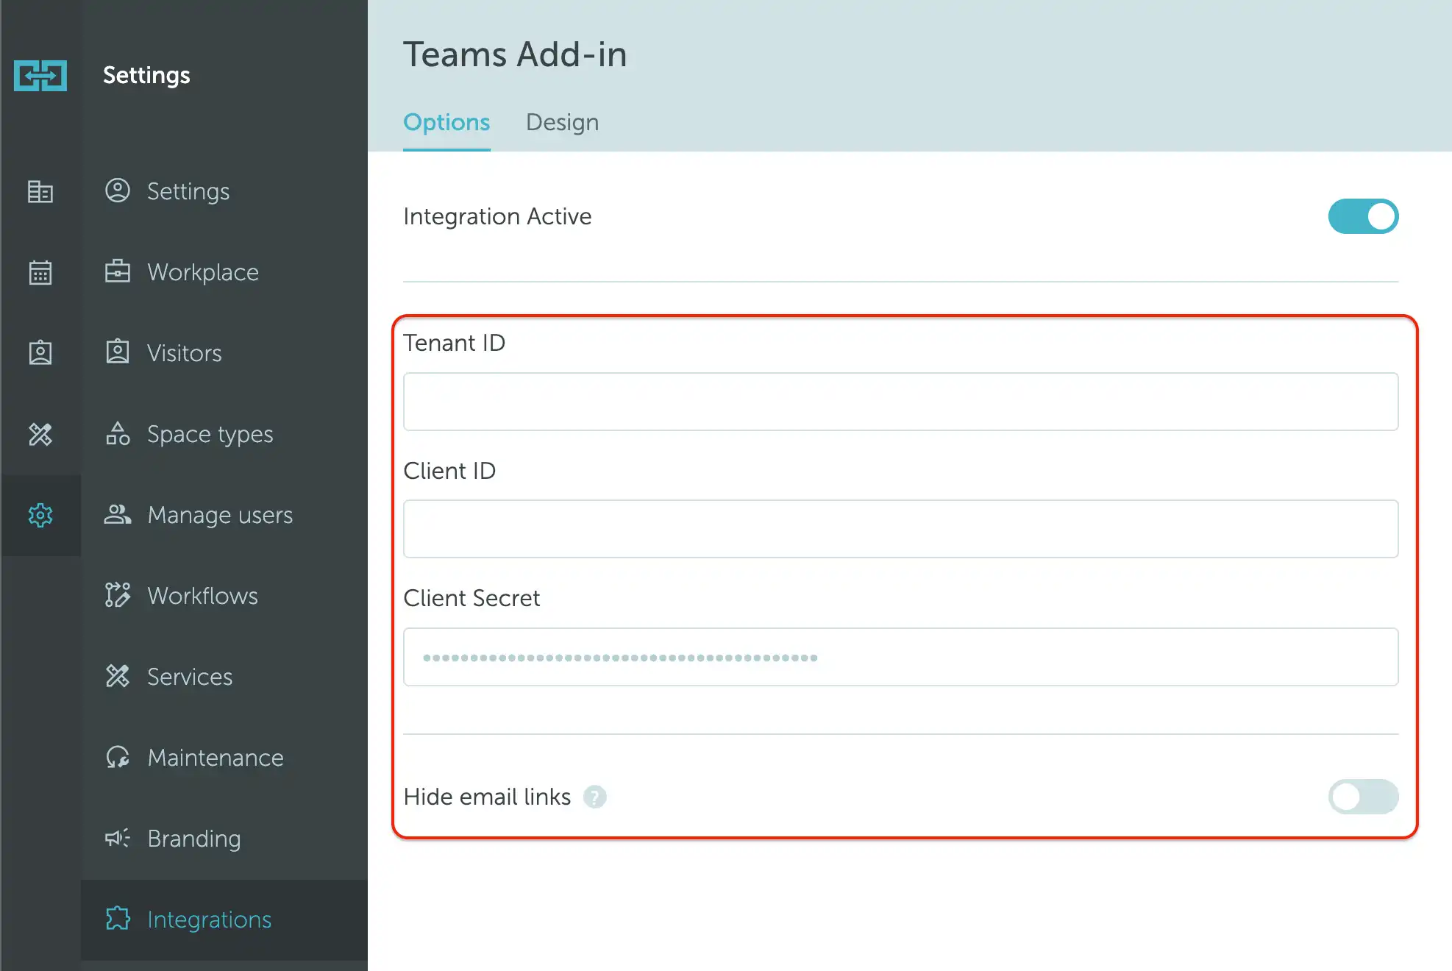1452x971 pixels.
Task: Switch to the Design tab
Action: click(562, 122)
